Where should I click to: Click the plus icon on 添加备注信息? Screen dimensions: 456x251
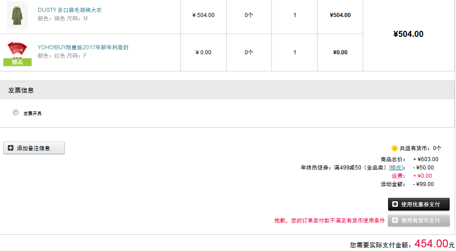tap(11, 148)
